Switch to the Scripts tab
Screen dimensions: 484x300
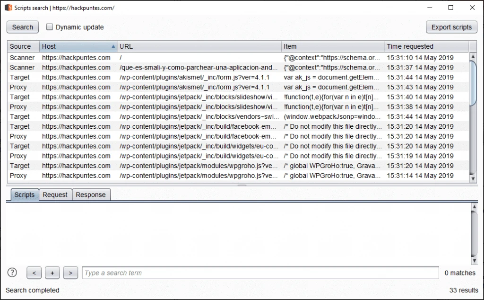[x=25, y=194]
